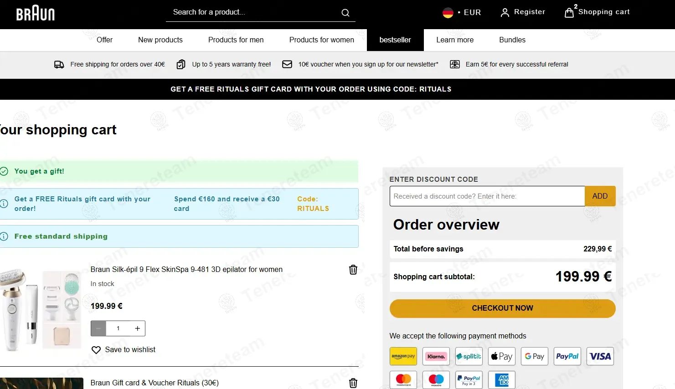Screen dimensions: 675x389
Task: Click the PayPal Pay in 3 icon
Action: point(469,380)
